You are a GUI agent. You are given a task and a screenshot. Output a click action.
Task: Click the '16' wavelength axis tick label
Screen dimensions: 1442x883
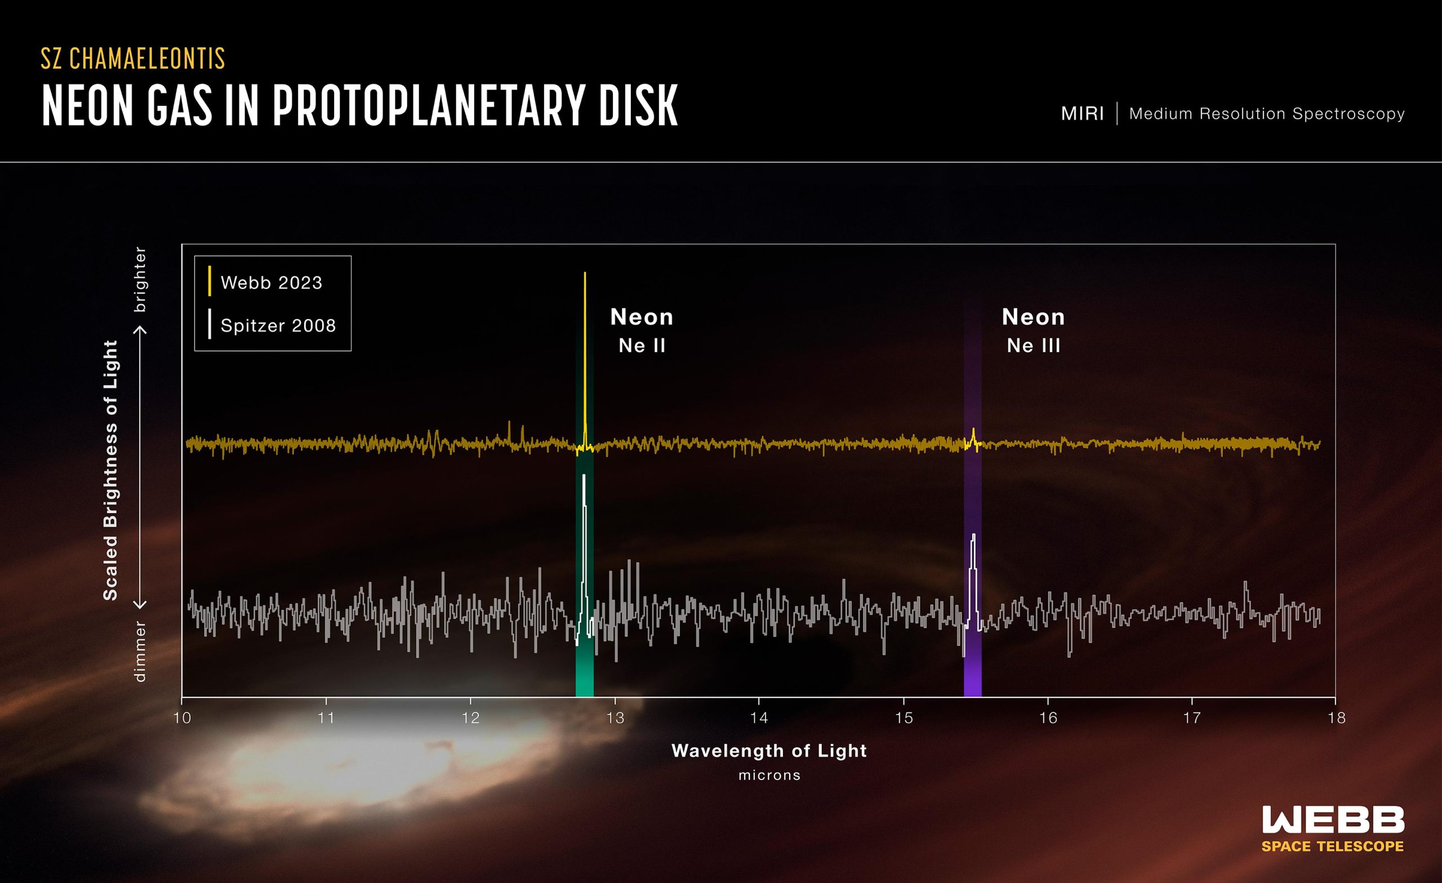[1048, 718]
